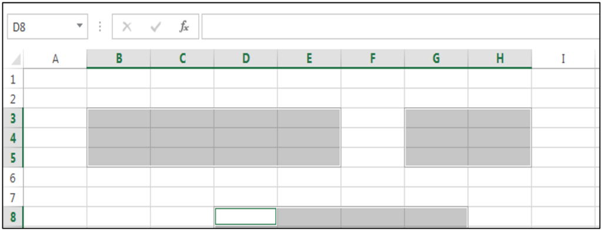Click the Enter checkmark icon in formula bar
Screen dimensions: 602x230
point(155,27)
